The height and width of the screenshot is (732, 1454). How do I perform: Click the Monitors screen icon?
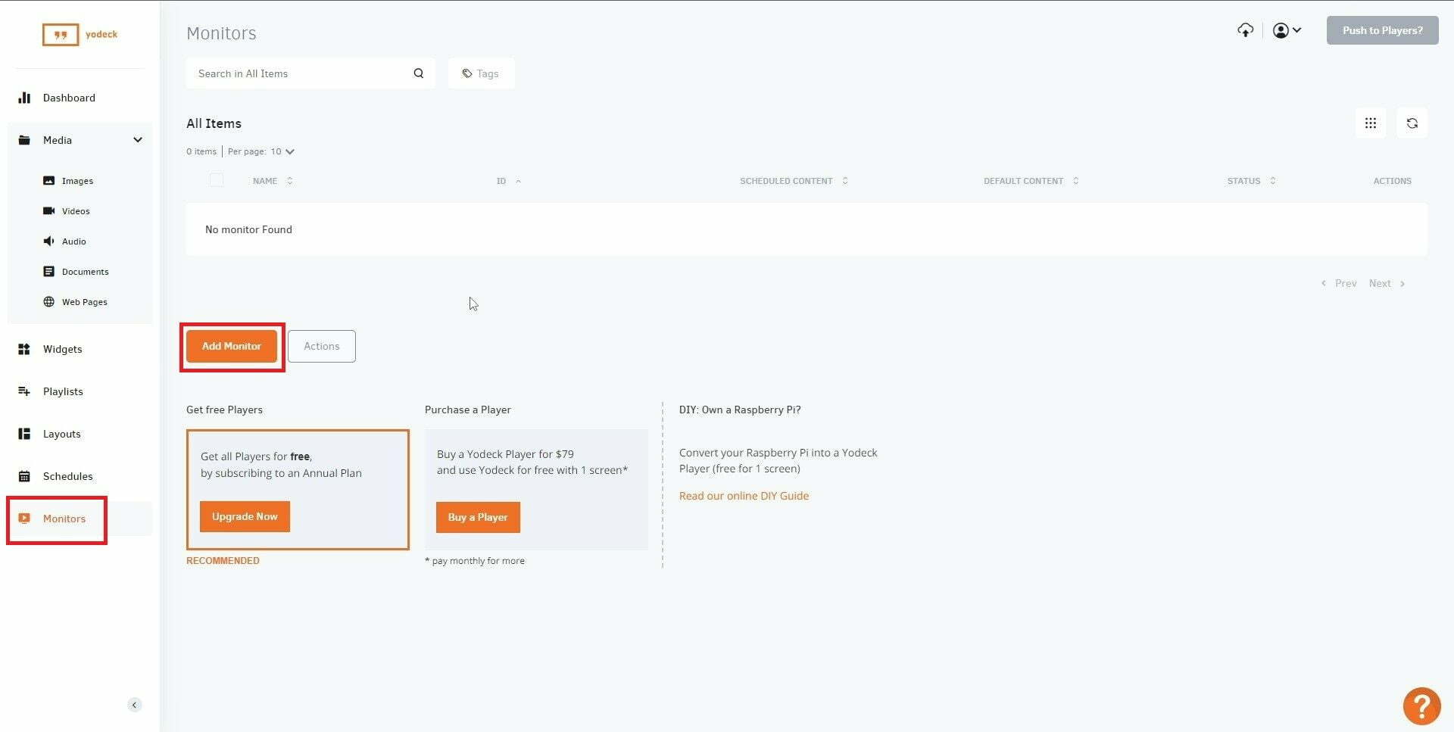click(x=24, y=519)
